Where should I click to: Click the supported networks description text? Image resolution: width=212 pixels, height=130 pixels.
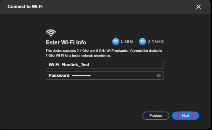coord(104,53)
